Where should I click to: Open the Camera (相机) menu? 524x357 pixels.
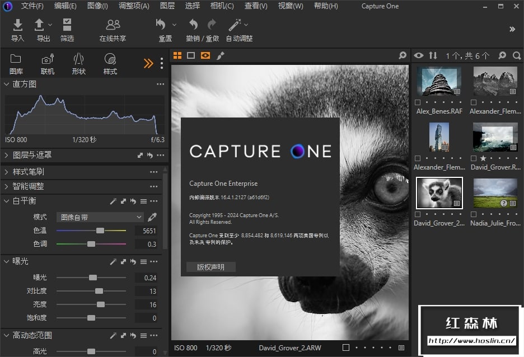pyautogui.click(x=222, y=6)
